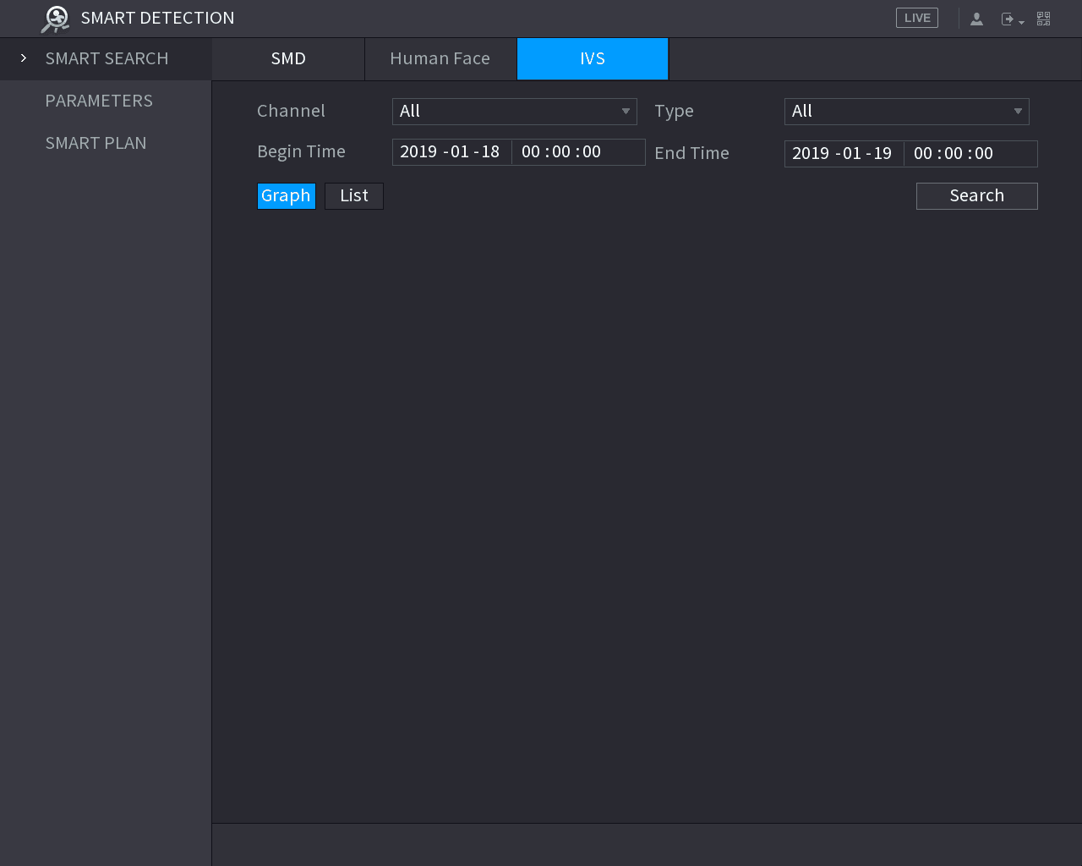
Task: Expand the Channel dropdown
Action: pos(515,112)
